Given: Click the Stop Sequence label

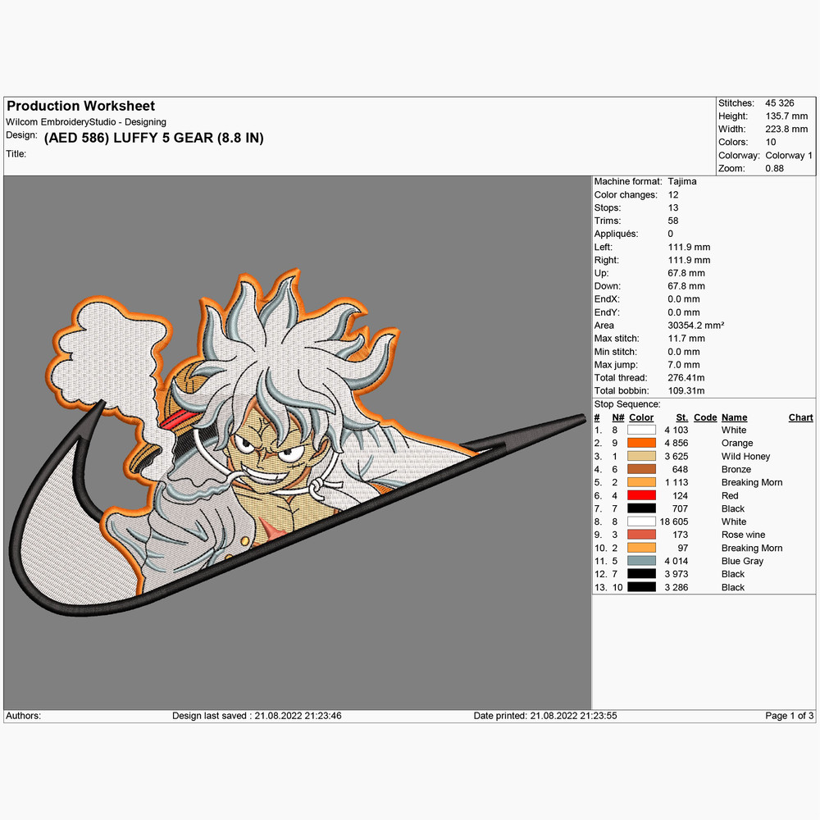Looking at the screenshot, I should 626,404.
